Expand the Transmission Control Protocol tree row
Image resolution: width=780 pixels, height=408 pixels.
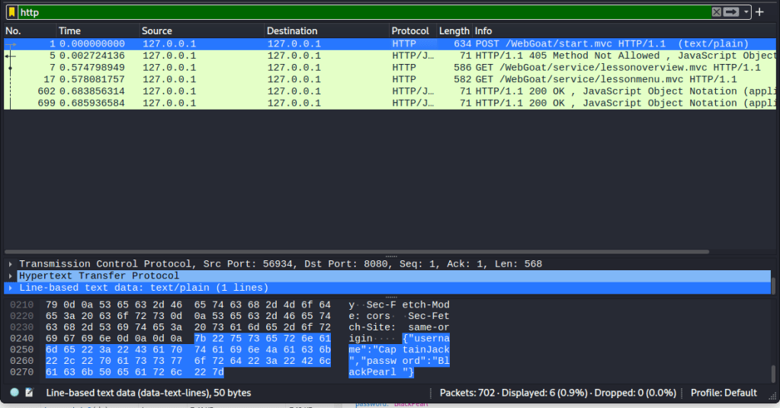pos(11,264)
